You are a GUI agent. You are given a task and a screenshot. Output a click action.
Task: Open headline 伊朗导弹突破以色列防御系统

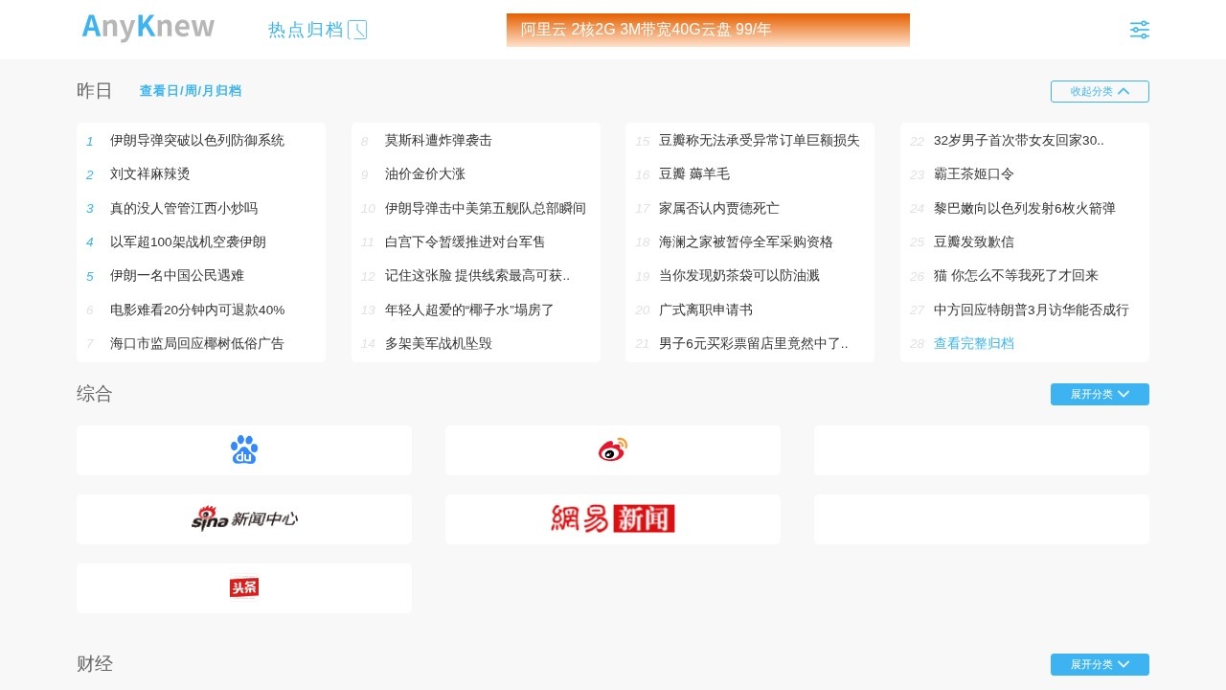click(197, 140)
